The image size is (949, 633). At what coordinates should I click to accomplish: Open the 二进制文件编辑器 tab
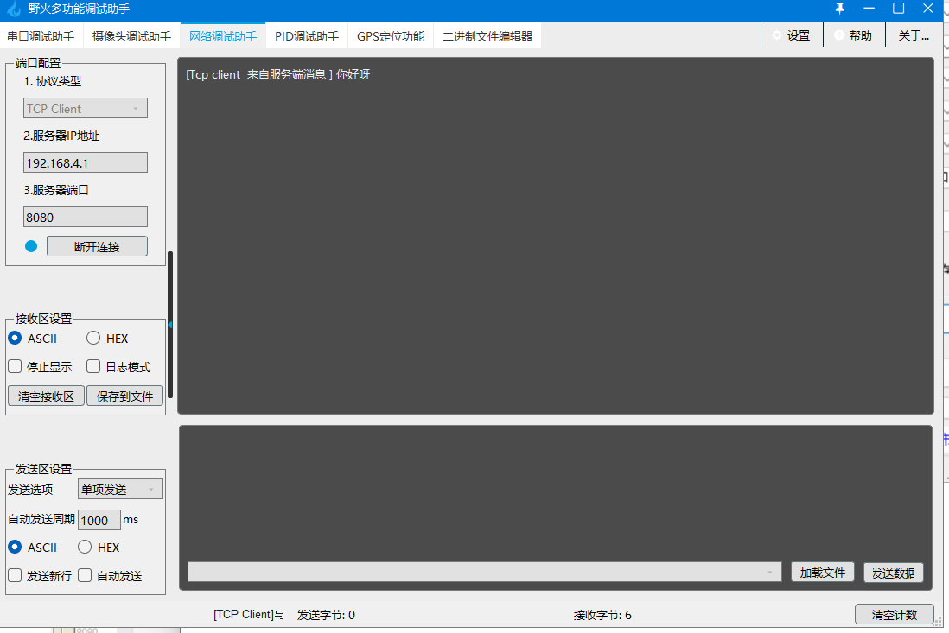click(x=487, y=35)
